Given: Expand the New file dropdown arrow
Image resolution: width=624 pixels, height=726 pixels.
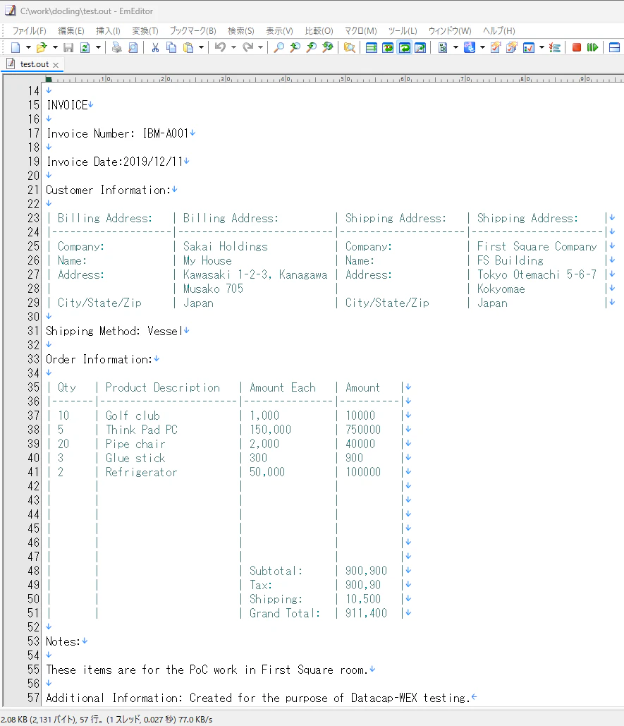Looking at the screenshot, I should point(28,47).
